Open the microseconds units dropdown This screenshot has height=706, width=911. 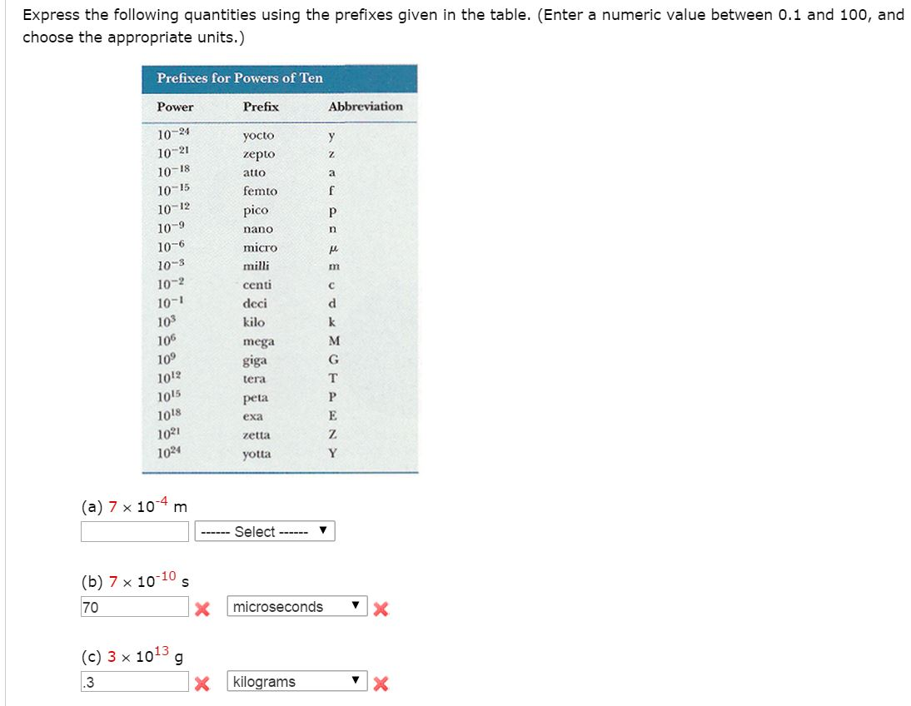click(x=297, y=606)
